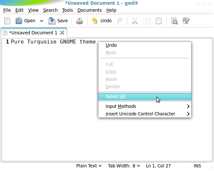Screen dimensions: 214x171
Task: Choose Redo in the context menu
Action: click(145, 53)
